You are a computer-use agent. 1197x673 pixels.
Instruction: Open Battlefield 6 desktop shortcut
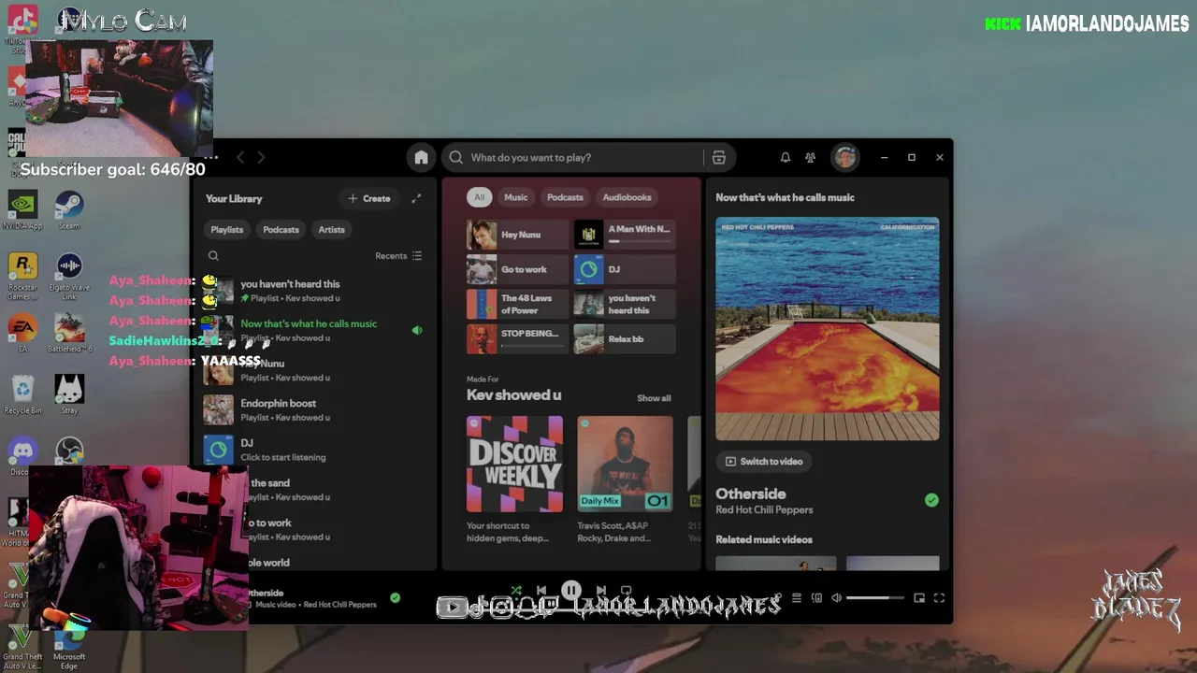pos(69,334)
